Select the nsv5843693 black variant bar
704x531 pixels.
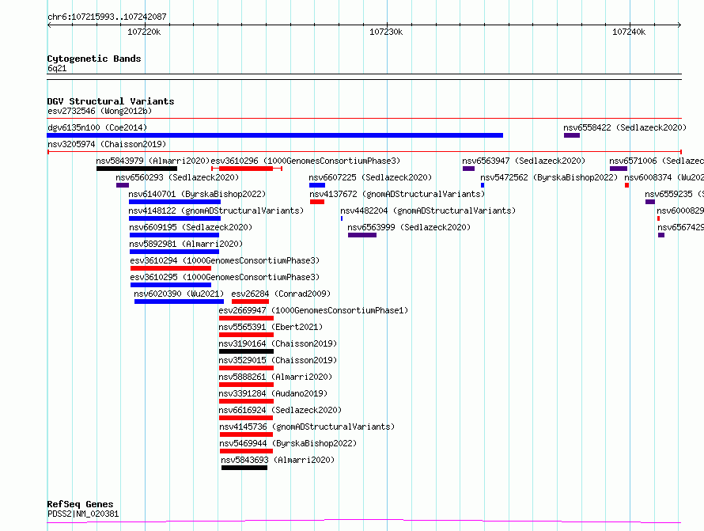click(x=244, y=468)
